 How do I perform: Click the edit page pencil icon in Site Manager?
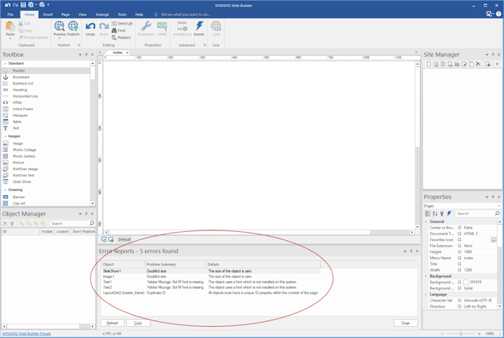(464, 64)
